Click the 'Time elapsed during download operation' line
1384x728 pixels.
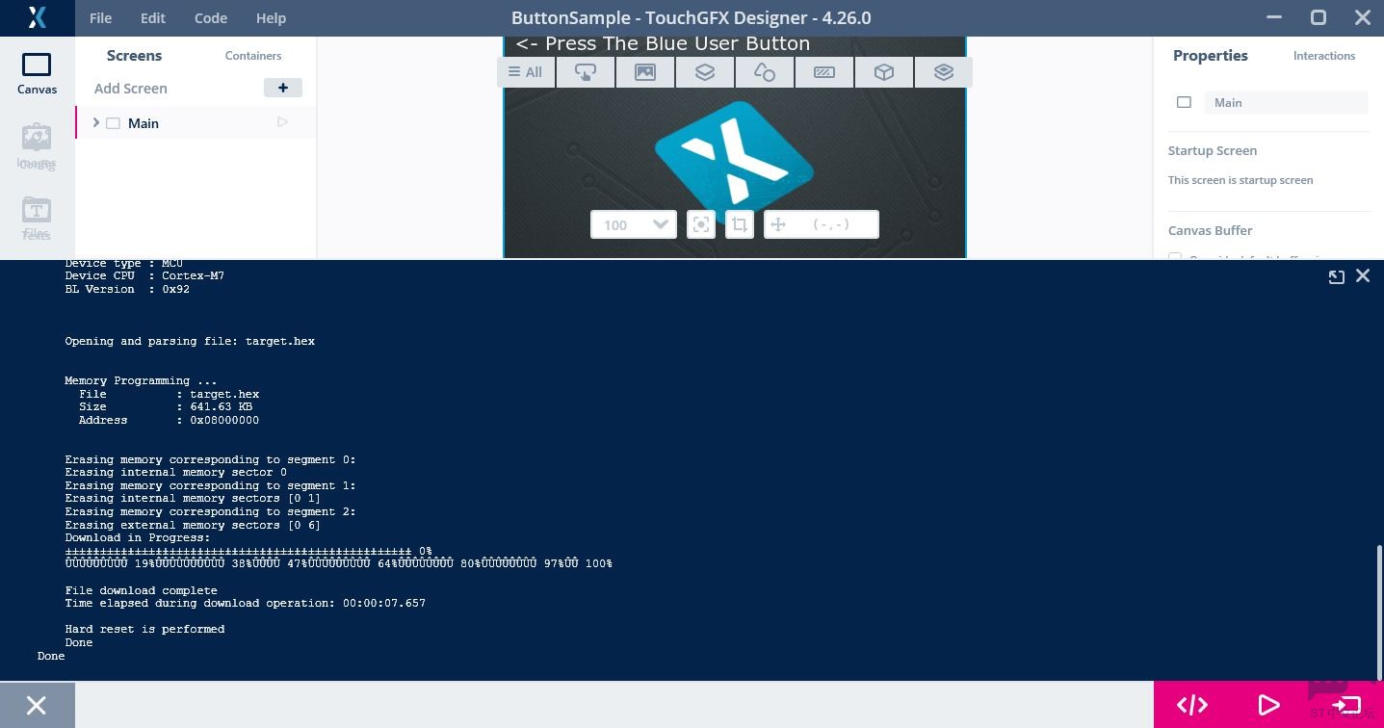point(245,603)
